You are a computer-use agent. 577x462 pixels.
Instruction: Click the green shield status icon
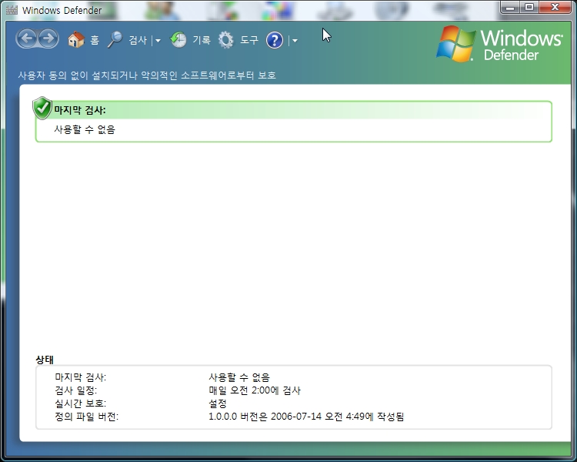click(42, 108)
